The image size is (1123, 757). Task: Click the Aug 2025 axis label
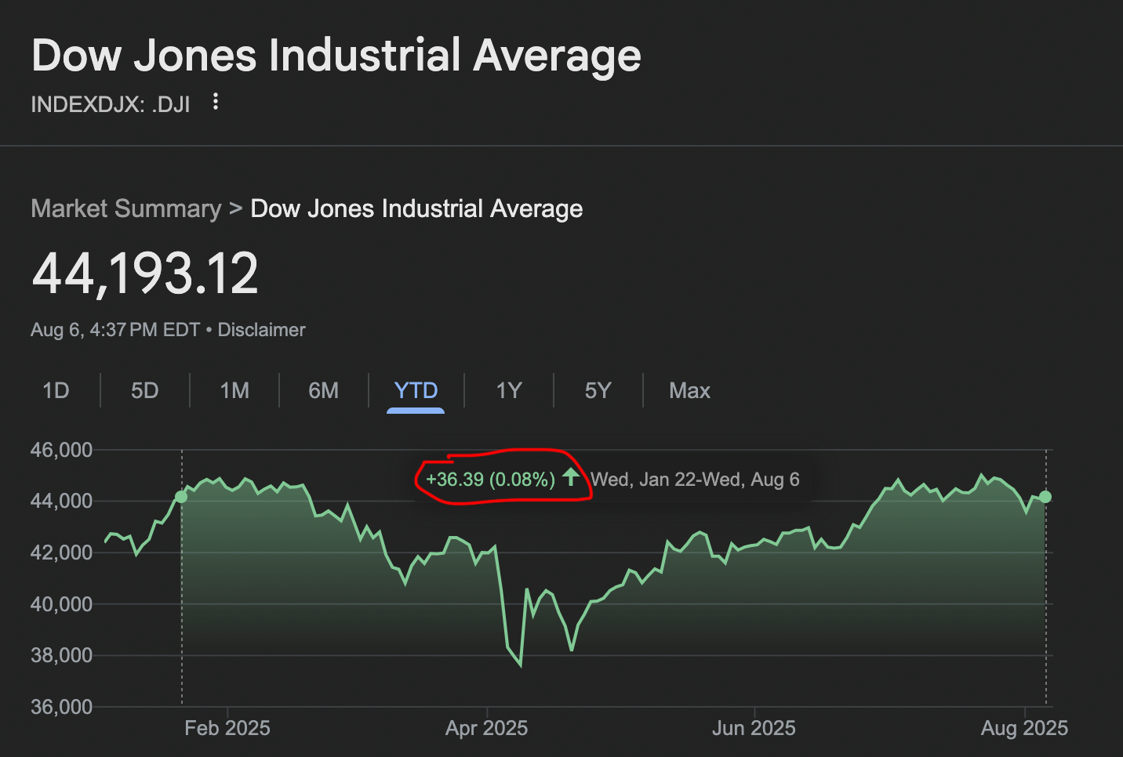(1024, 728)
